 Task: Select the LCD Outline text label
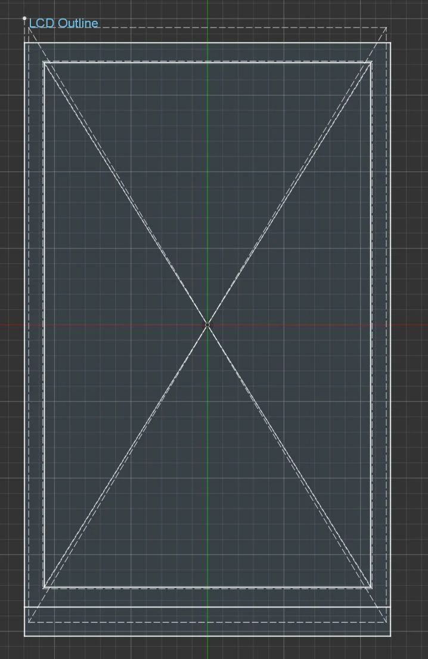click(63, 23)
